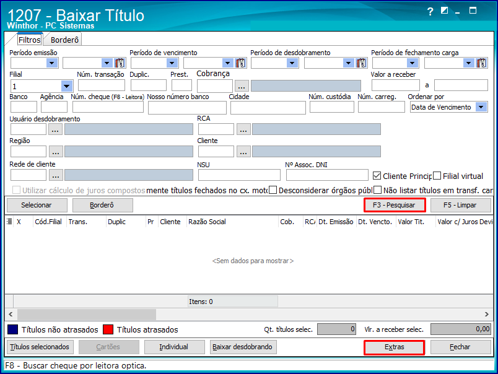The width and height of the screenshot is (498, 374).
Task: Open Cobrança lookup ellipsis button
Action: (242, 85)
